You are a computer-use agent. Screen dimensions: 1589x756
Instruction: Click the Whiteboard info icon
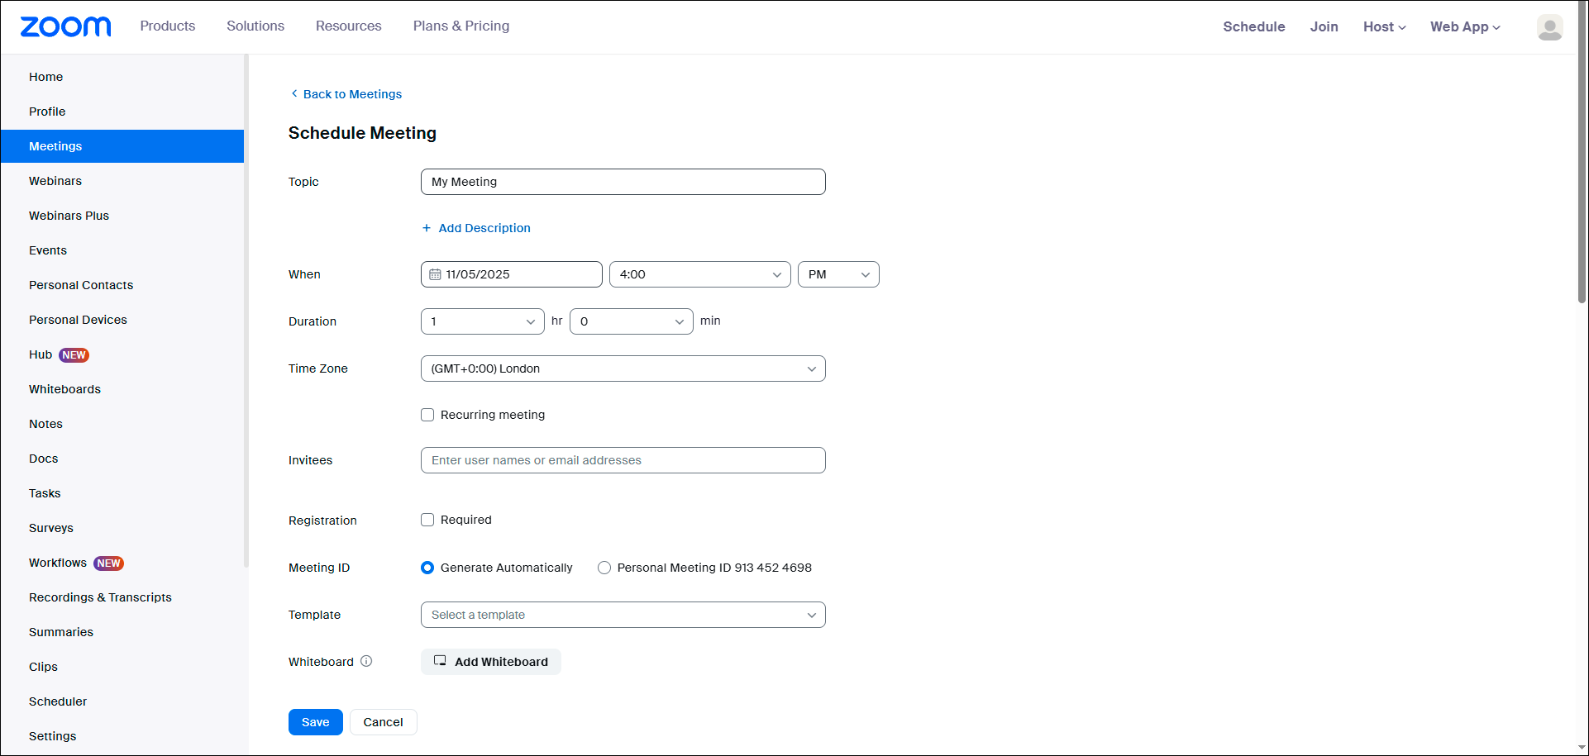point(366,661)
